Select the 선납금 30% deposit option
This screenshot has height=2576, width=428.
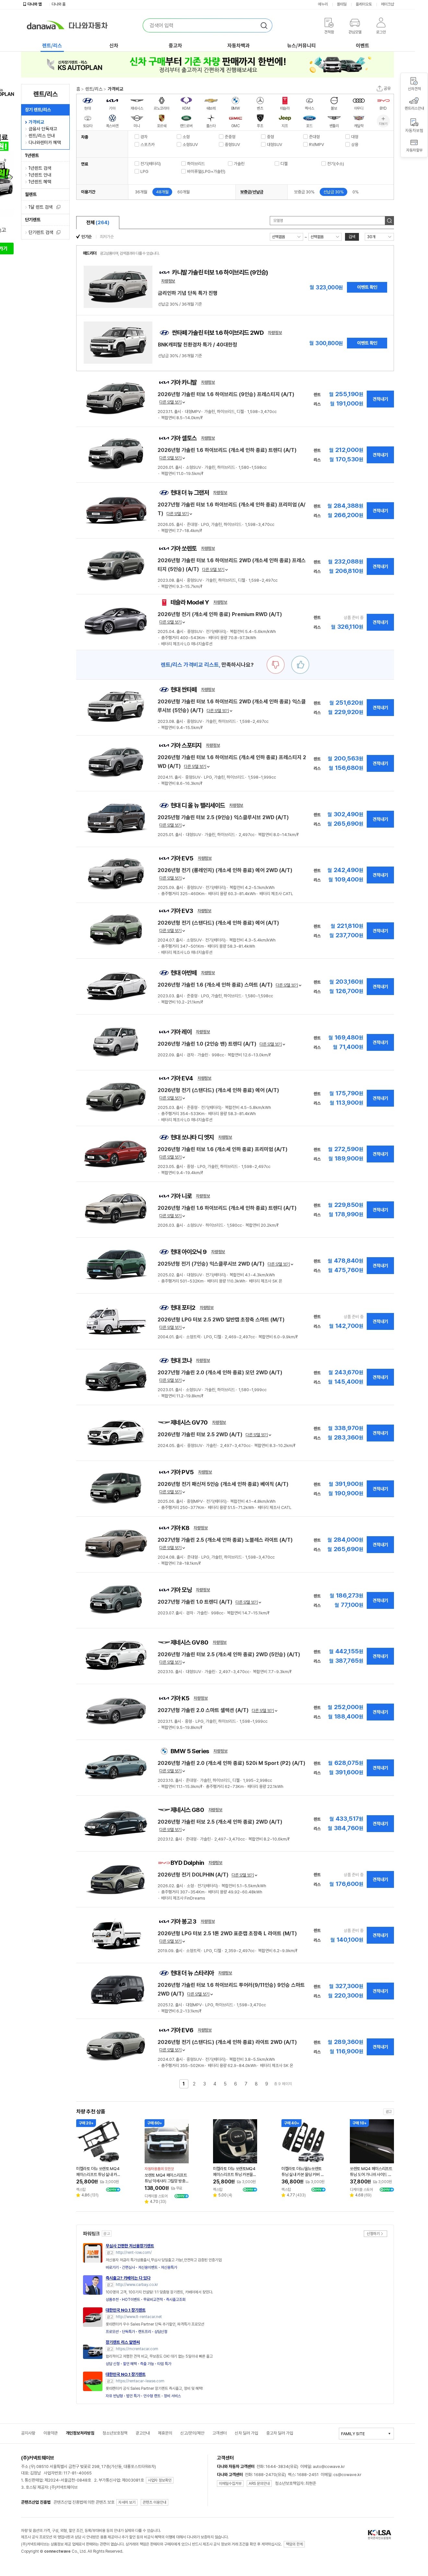[333, 192]
